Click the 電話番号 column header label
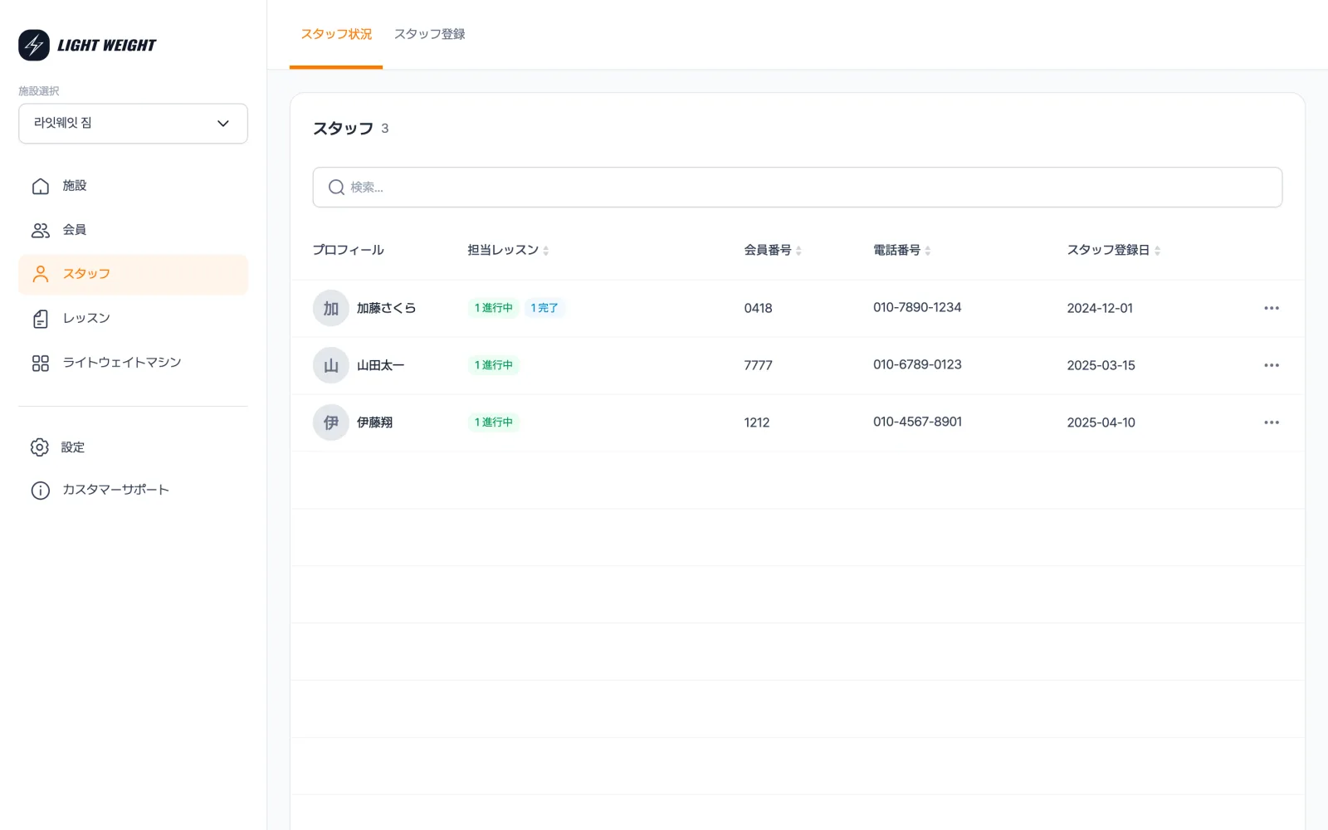Image resolution: width=1328 pixels, height=830 pixels. point(896,250)
